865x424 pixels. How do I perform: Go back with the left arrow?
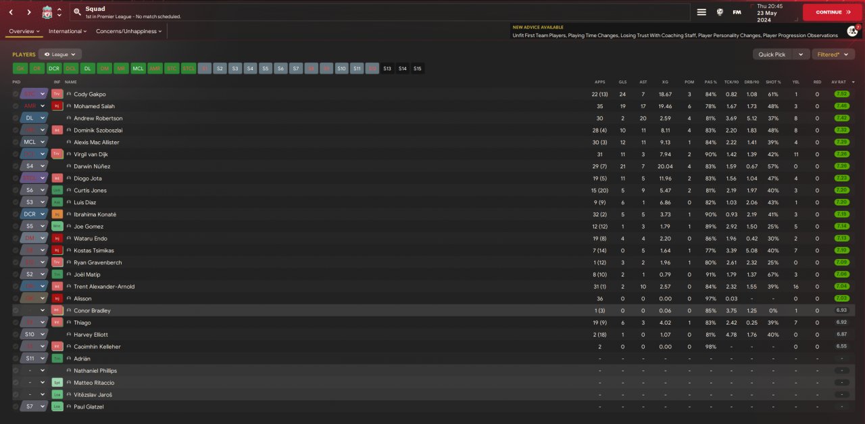tap(11, 12)
